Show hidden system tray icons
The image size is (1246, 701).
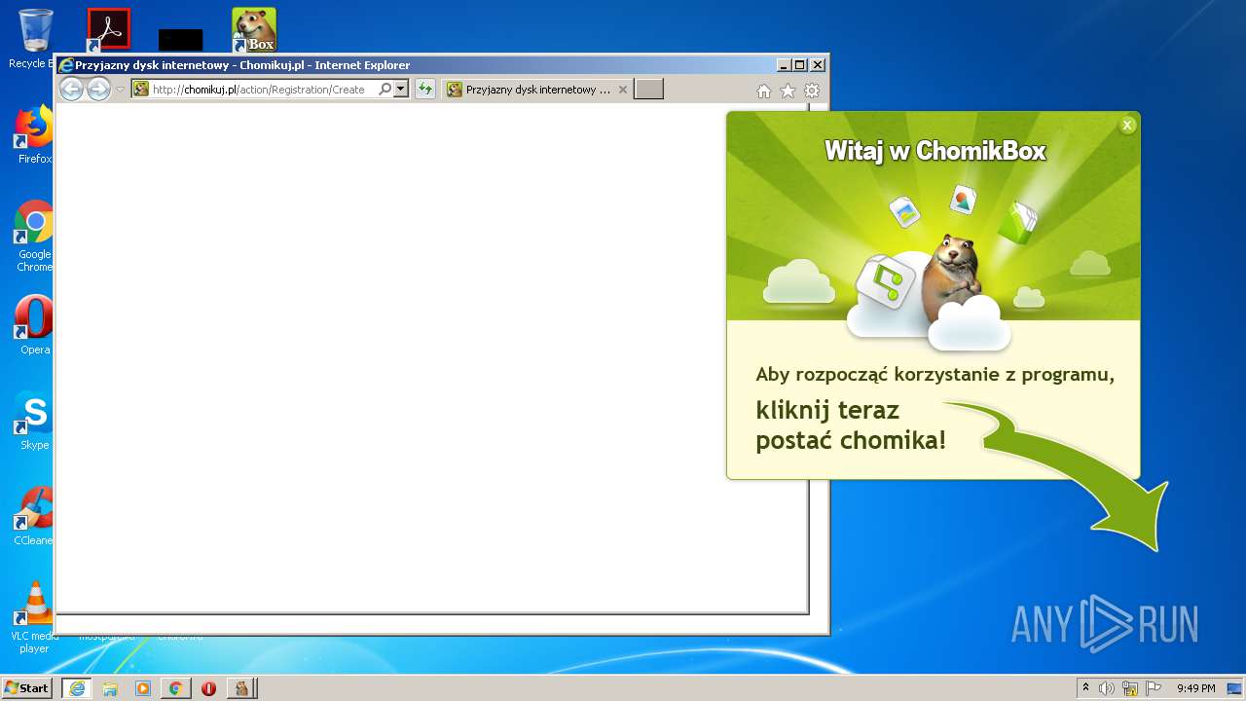1085,688
